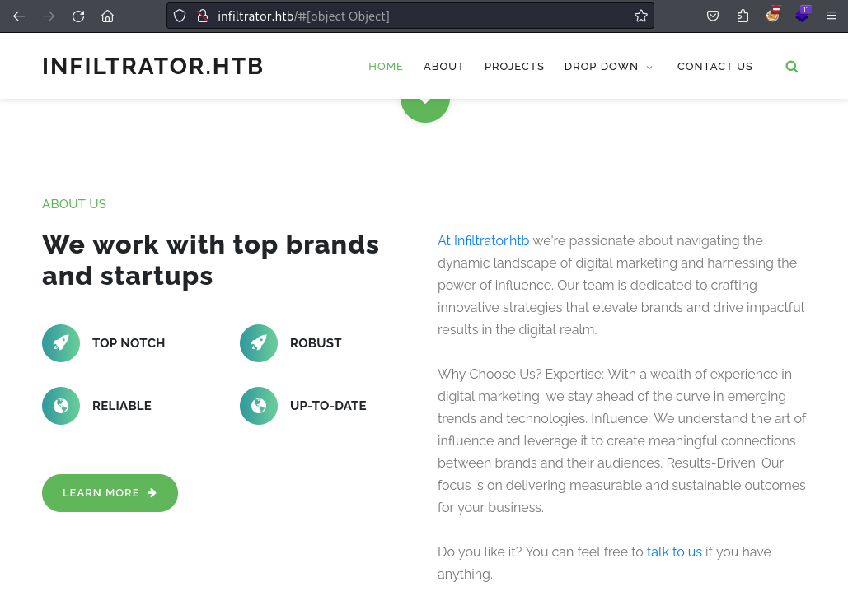The height and width of the screenshot is (596, 848).
Task: Click the LEARN MORE button
Action: click(110, 493)
